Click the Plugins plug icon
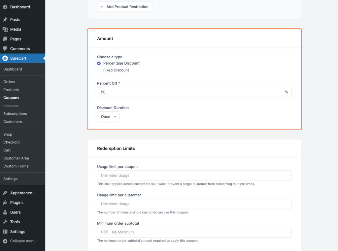338x251 pixels. click(x=5, y=203)
